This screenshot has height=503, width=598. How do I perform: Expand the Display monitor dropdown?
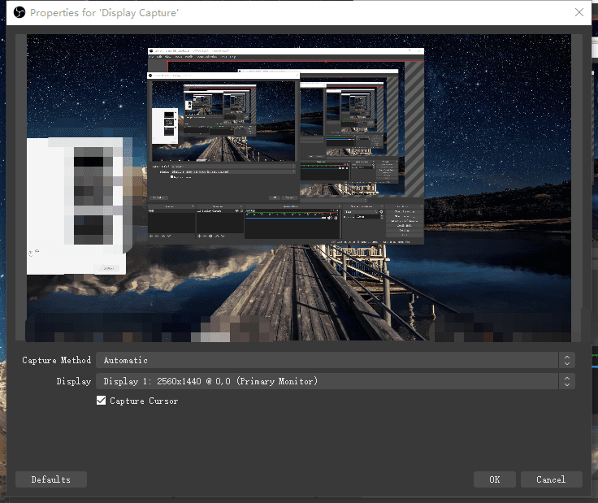tap(335, 381)
